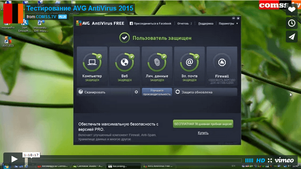Viewport: 301px width, 169px height.
Task: Open the Vimeo logo link
Action: pos(284,160)
